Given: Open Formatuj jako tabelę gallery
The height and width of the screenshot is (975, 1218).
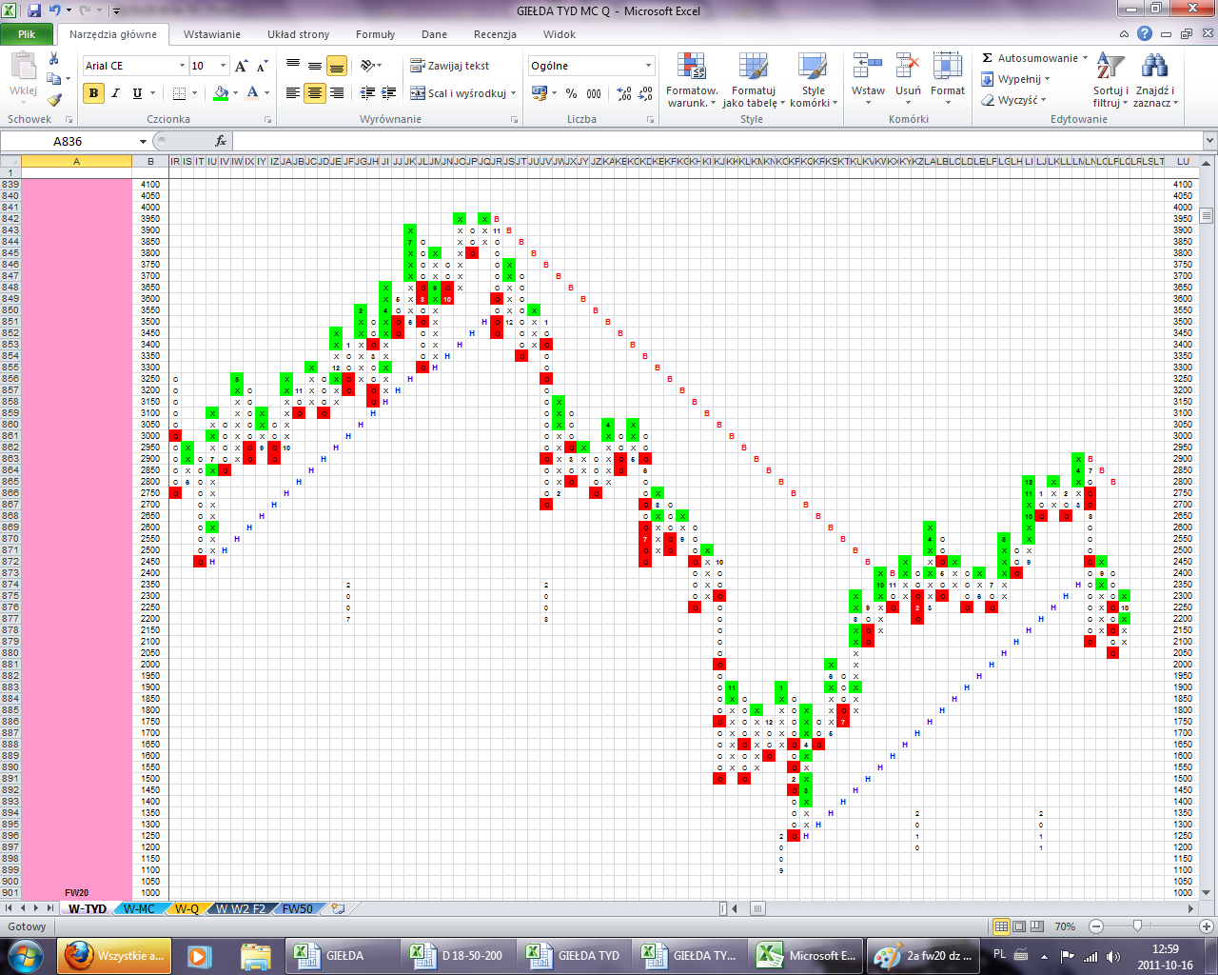Looking at the screenshot, I should 753,81.
